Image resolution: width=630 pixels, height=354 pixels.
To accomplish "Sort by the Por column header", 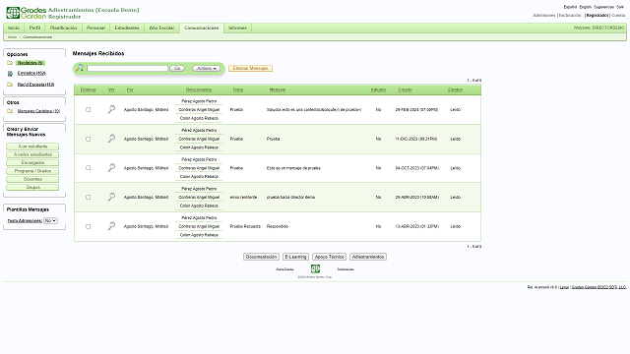I will click(130, 89).
